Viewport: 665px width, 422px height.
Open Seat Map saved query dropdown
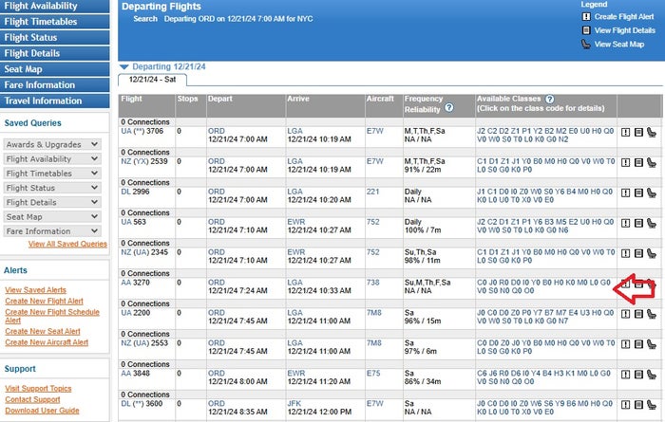[52, 216]
